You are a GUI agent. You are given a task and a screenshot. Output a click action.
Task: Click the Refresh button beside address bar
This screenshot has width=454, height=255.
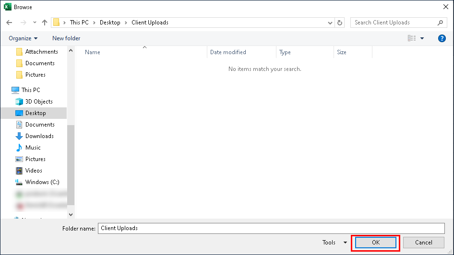pos(340,23)
